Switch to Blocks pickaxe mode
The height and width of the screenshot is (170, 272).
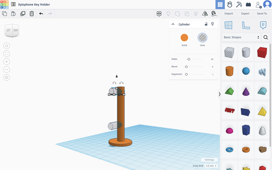click(239, 5)
